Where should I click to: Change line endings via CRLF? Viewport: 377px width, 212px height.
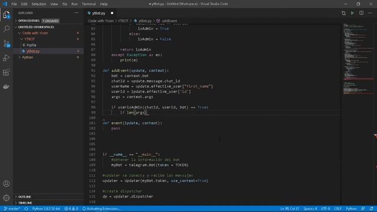338,208
